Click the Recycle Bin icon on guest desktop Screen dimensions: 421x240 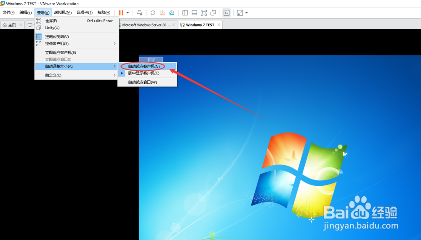click(x=151, y=60)
